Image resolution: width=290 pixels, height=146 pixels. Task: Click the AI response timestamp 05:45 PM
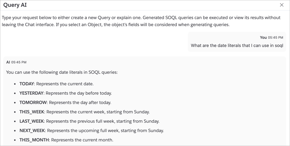click(x=19, y=62)
